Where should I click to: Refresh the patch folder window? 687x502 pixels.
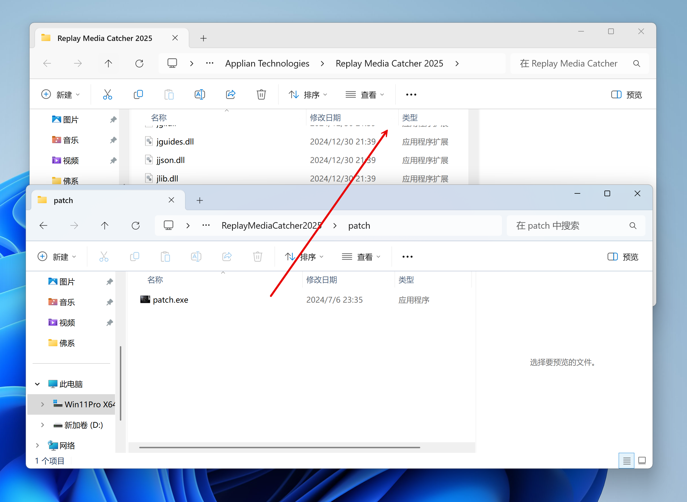pyautogui.click(x=136, y=226)
